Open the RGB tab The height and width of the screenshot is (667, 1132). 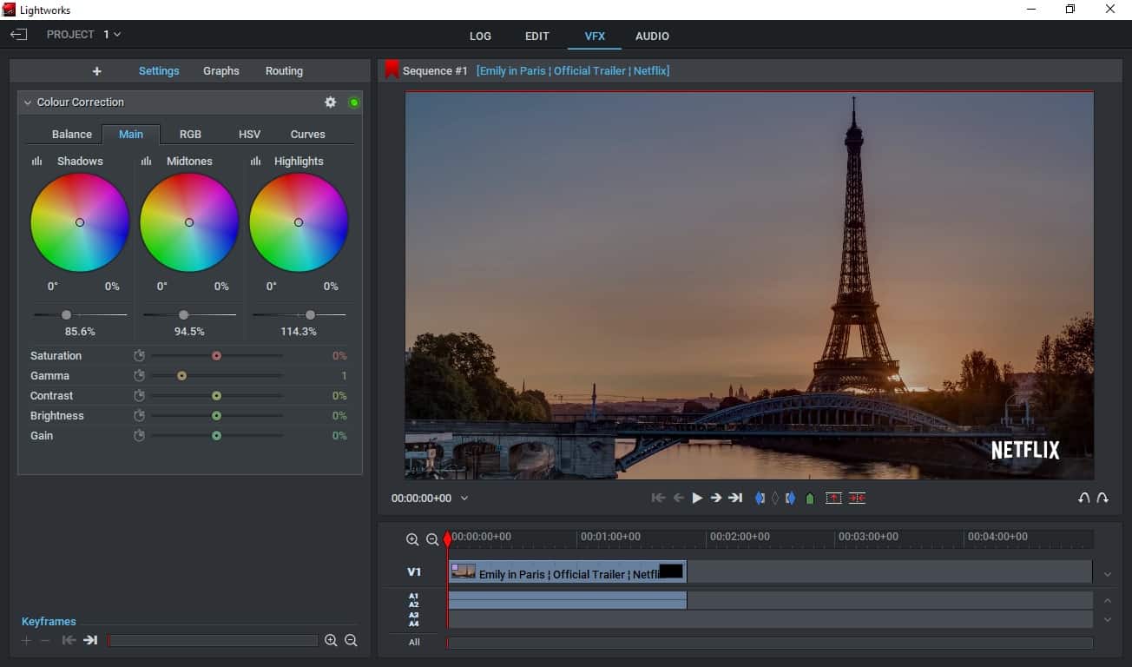click(190, 135)
